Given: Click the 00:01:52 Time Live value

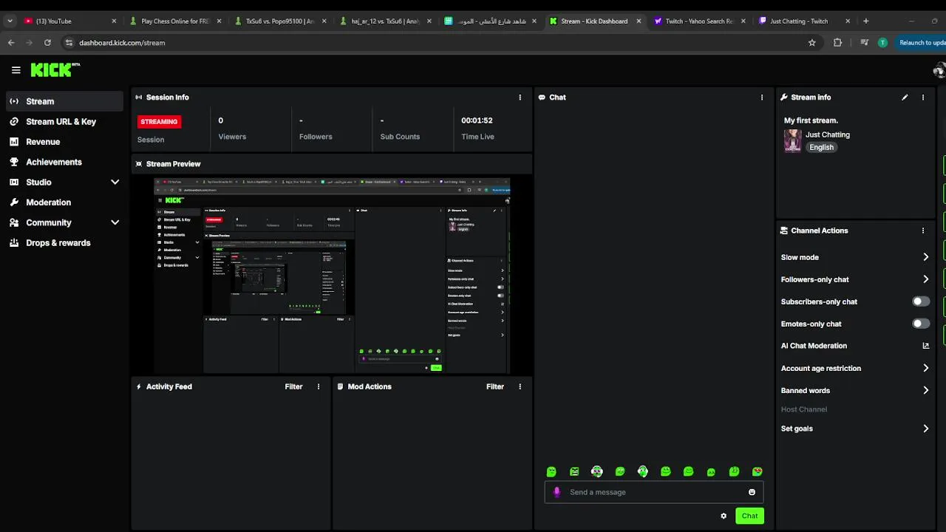Looking at the screenshot, I should click(x=477, y=120).
